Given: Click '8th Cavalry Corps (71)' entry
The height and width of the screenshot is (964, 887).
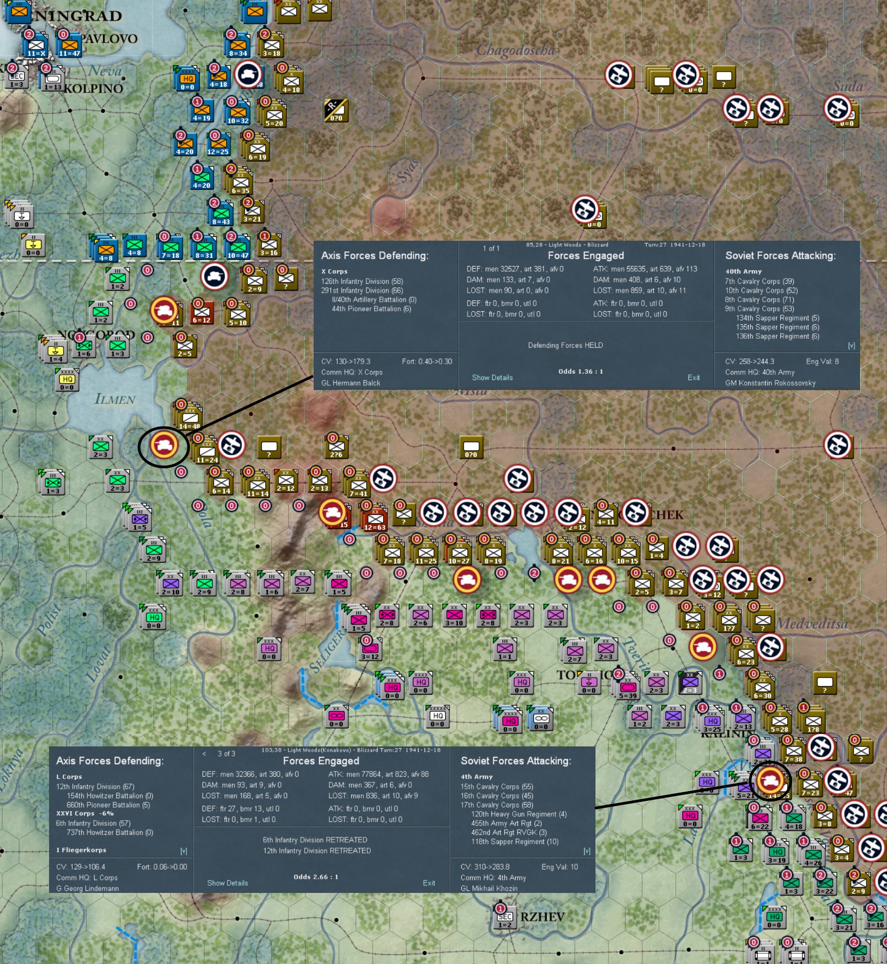Looking at the screenshot, I should click(759, 299).
